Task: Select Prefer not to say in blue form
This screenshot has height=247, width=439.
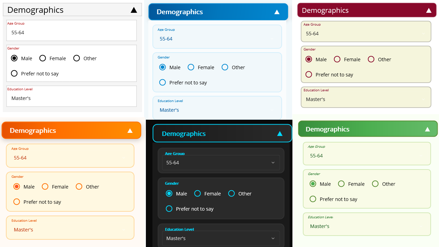Action: [x=163, y=82]
